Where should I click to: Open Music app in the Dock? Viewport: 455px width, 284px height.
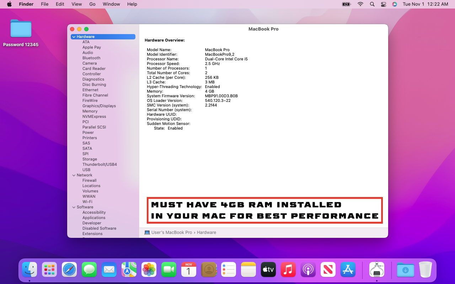288,270
